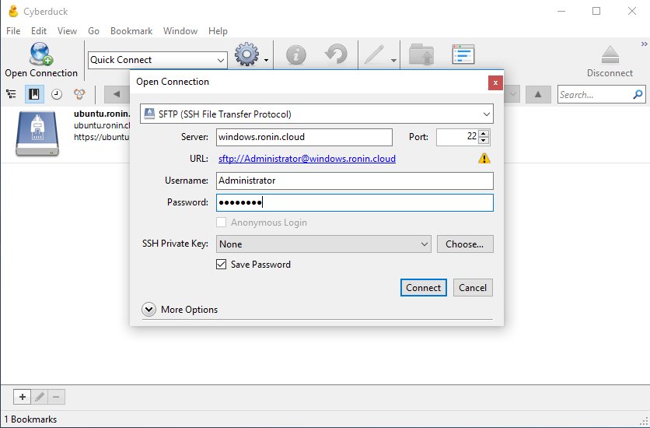The width and height of the screenshot is (650, 428).
Task: Select the ubuntu.ronin bookmark drive icon
Action: 37,135
